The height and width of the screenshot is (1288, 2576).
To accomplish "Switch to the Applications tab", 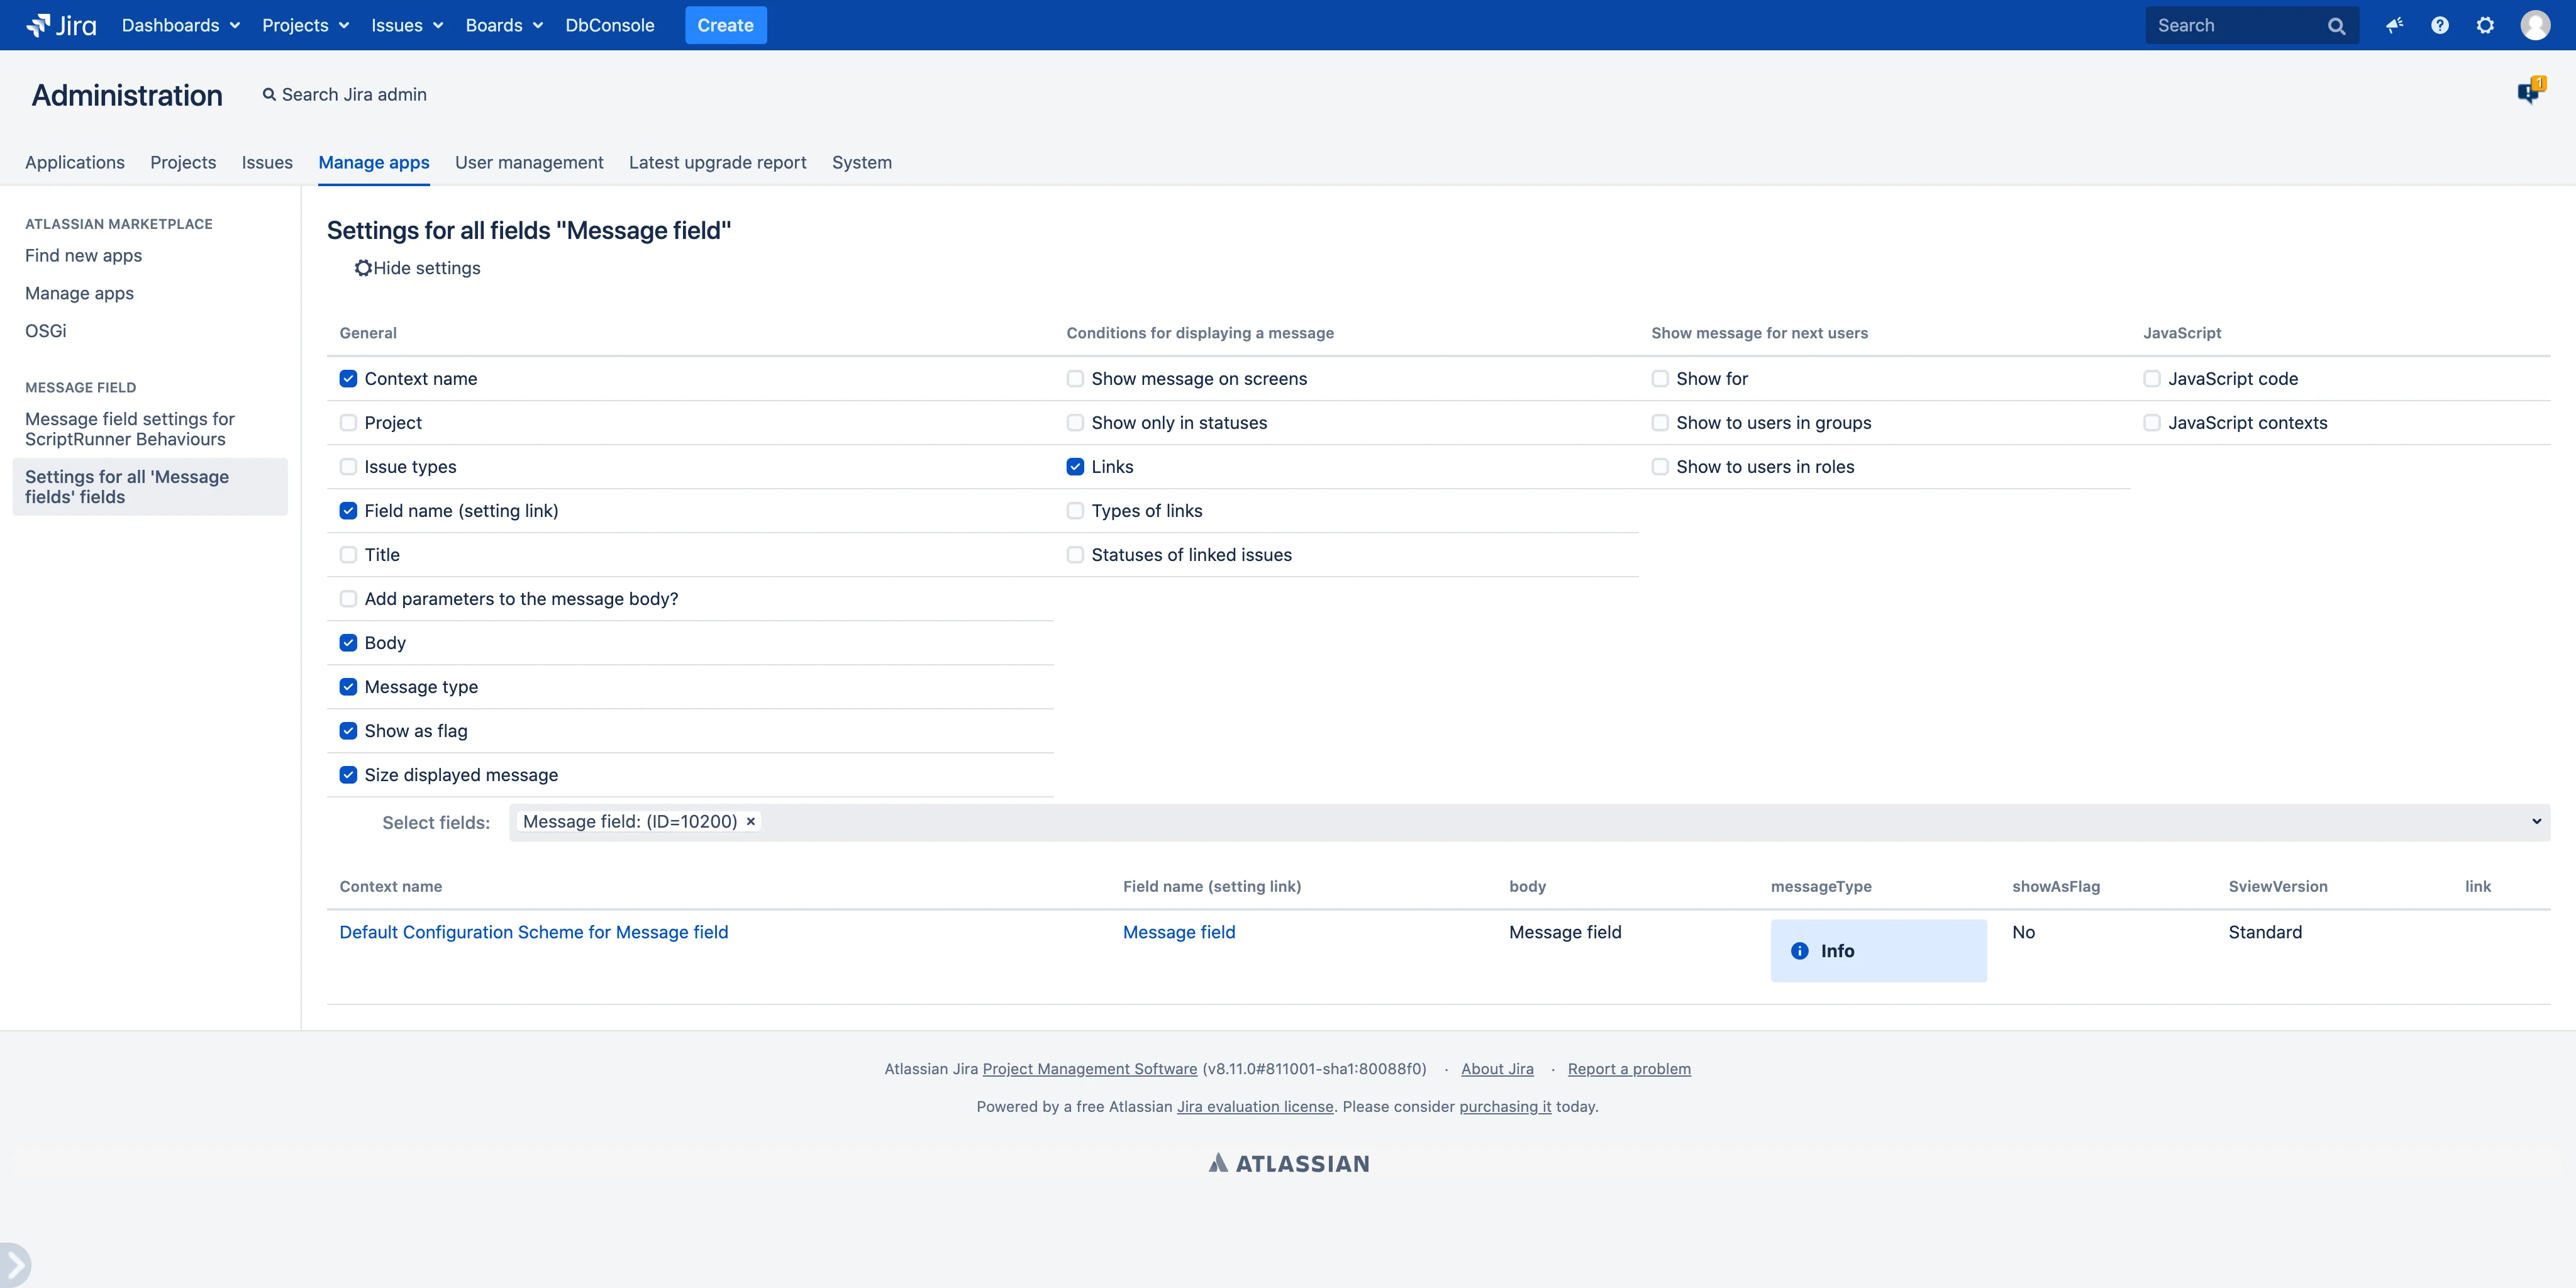I will pyautogui.click(x=75, y=162).
